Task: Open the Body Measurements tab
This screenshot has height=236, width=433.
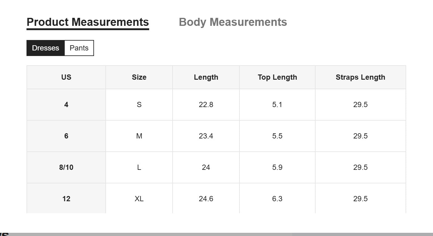Action: click(233, 22)
